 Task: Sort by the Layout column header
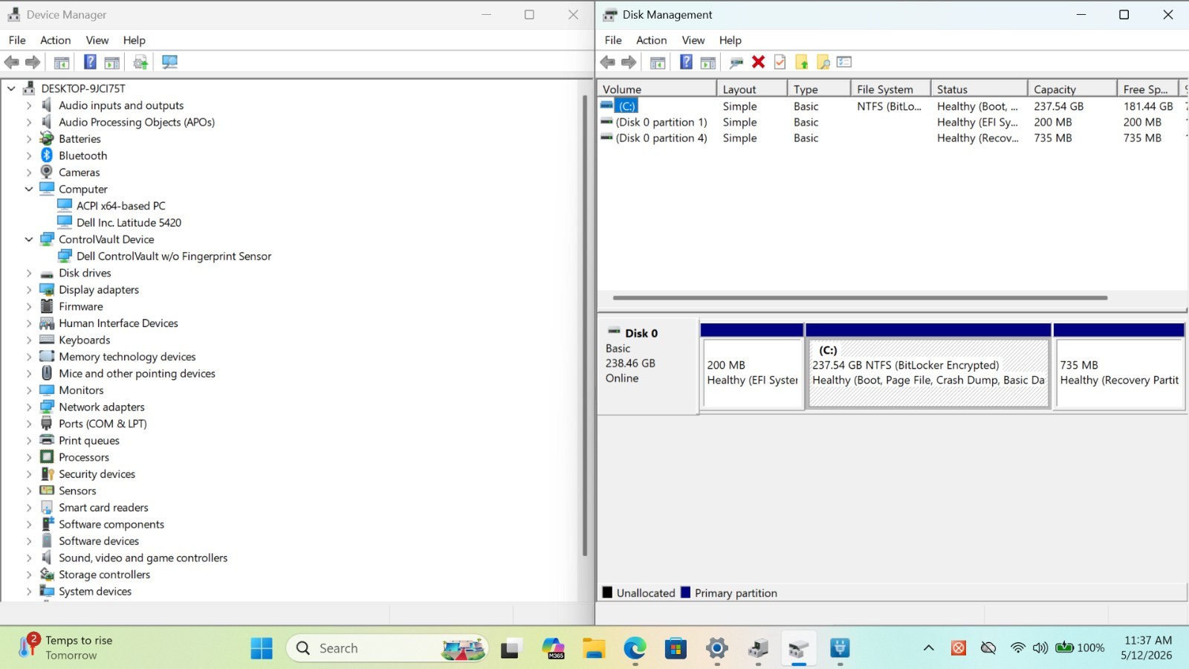tap(752, 89)
